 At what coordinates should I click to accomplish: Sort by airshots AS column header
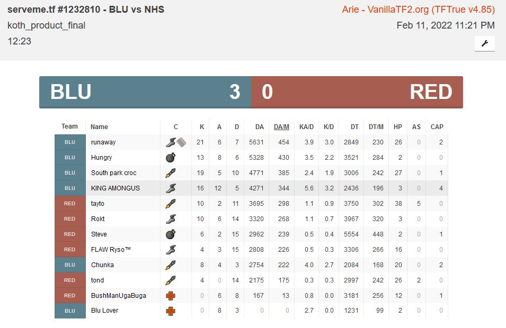pos(416,126)
